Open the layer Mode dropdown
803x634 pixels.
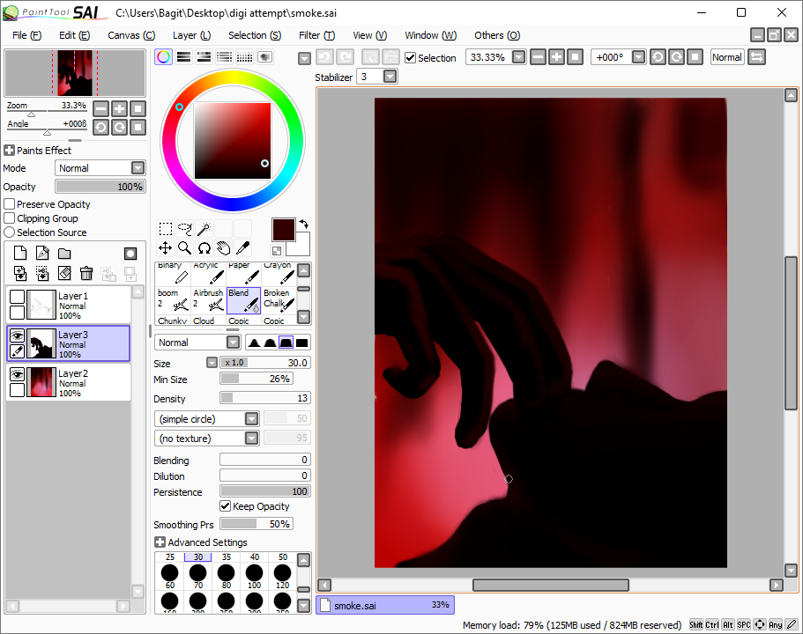click(x=138, y=168)
